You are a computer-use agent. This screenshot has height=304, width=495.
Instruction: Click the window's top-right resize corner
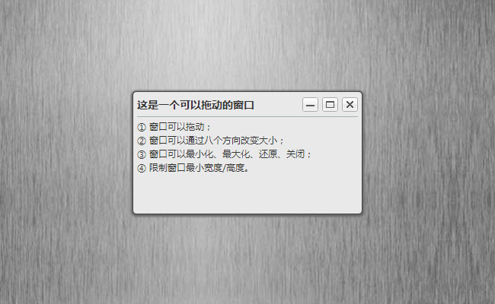coord(360,93)
